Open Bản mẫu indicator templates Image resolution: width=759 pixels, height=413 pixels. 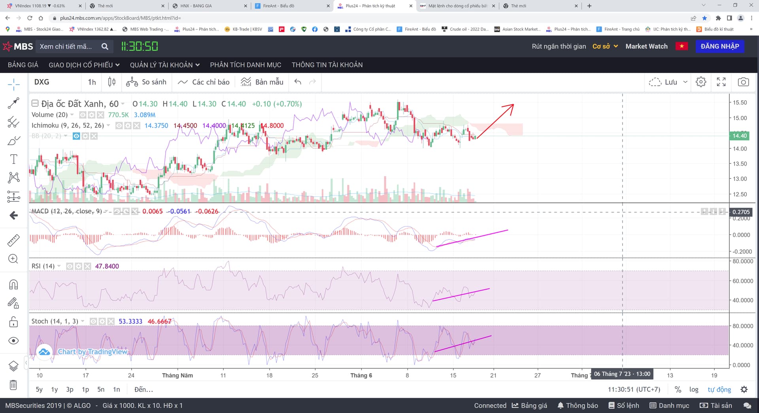262,82
